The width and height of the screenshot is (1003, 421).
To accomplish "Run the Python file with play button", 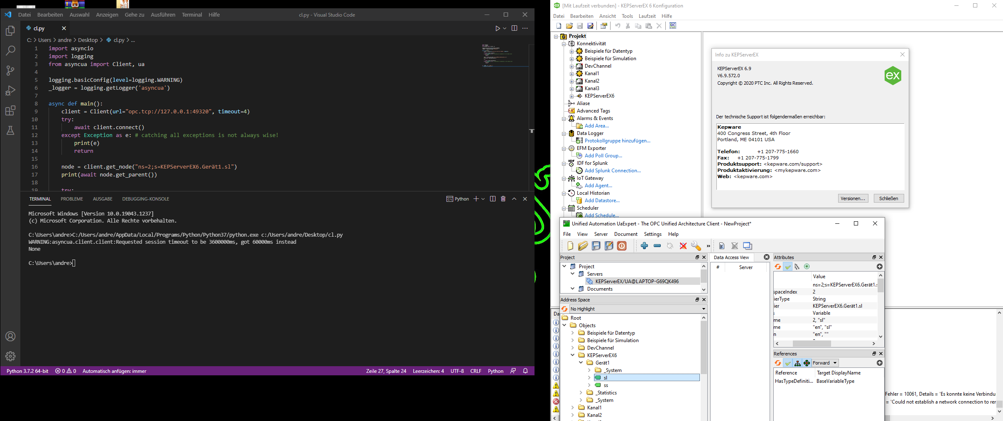I will (x=498, y=28).
